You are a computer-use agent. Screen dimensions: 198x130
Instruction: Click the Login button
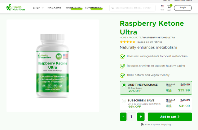point(183,8)
